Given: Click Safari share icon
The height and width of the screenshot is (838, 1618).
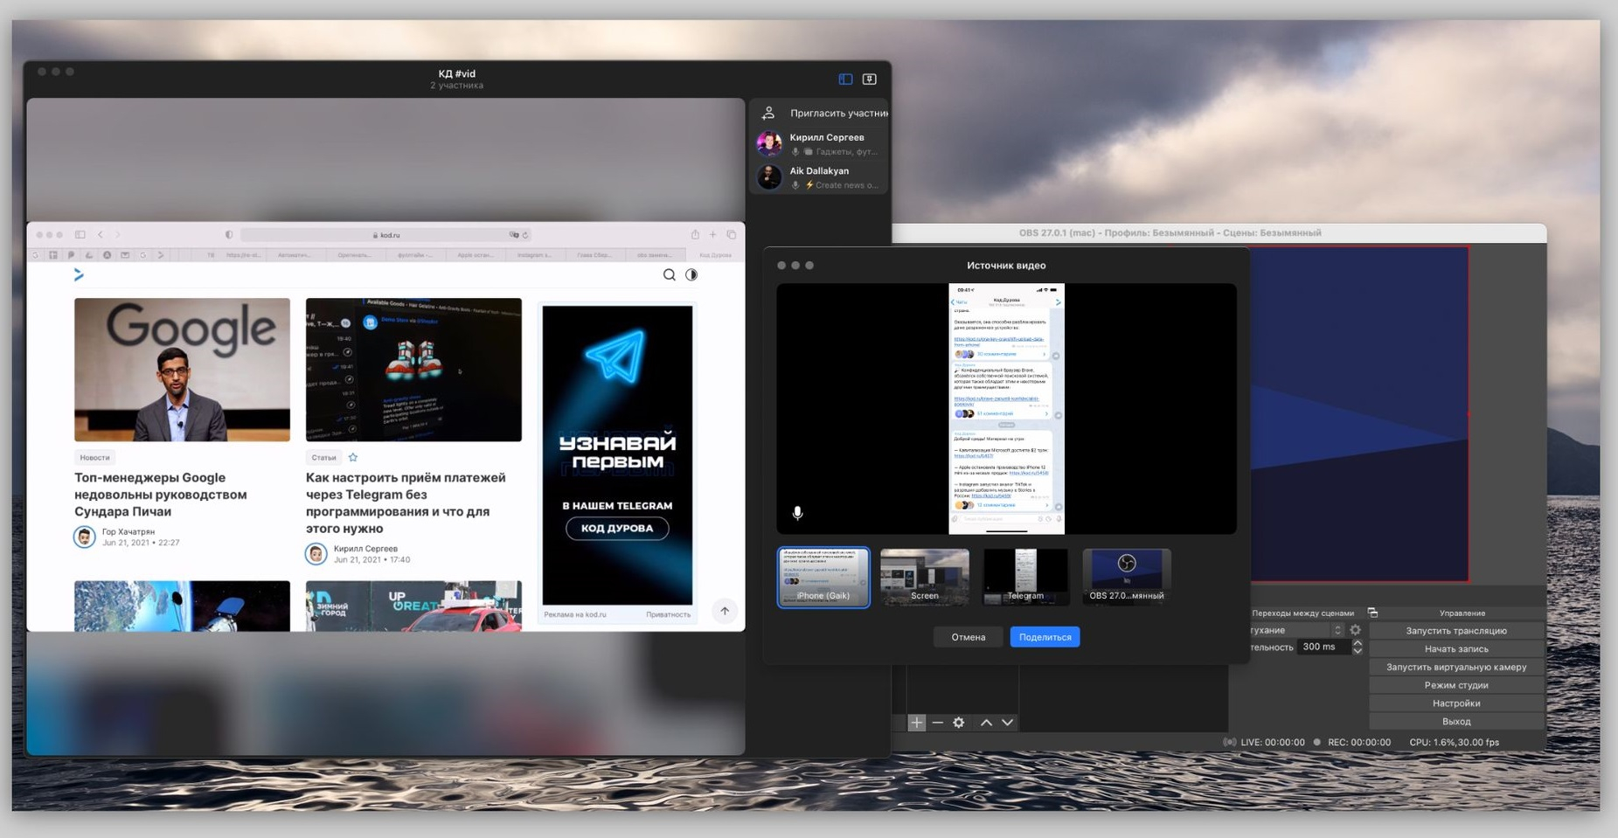Looking at the screenshot, I should pyautogui.click(x=695, y=234).
